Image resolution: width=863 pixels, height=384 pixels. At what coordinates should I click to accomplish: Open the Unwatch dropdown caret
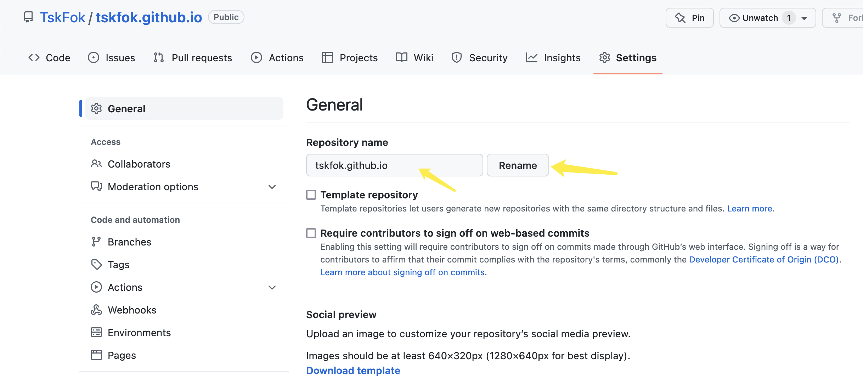(804, 18)
